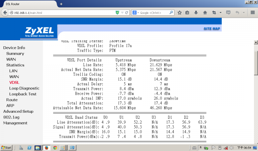
Task: Open the chat bubble toolbar icon
Action: [x=228, y=12]
